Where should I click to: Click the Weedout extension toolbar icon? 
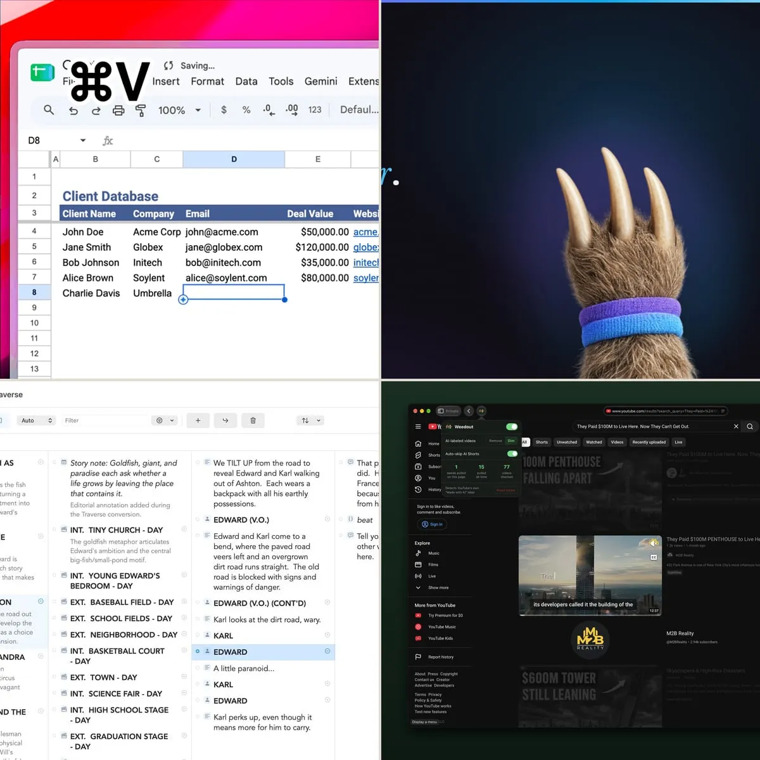point(481,411)
